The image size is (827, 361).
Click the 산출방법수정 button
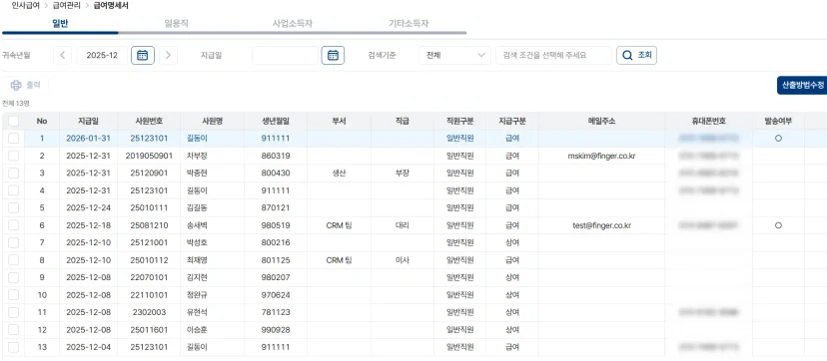point(802,85)
